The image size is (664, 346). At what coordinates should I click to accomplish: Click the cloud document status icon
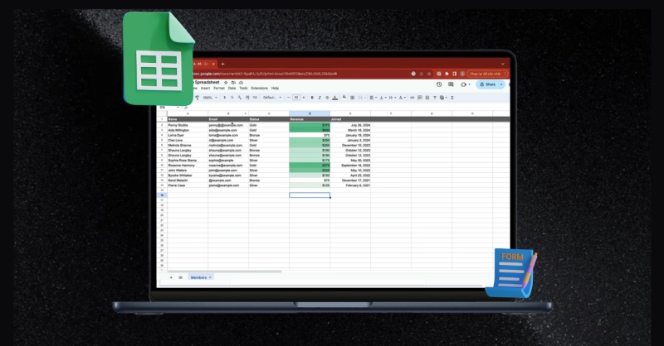(x=241, y=83)
